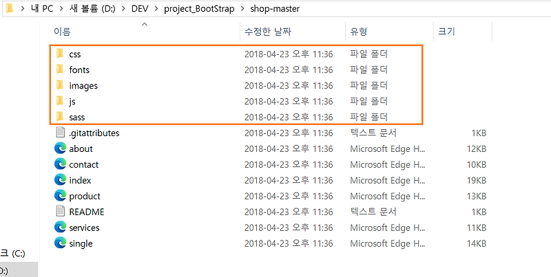The height and width of the screenshot is (277, 551).
Task: Click the .gitattributes text file icon
Action: pos(61,133)
